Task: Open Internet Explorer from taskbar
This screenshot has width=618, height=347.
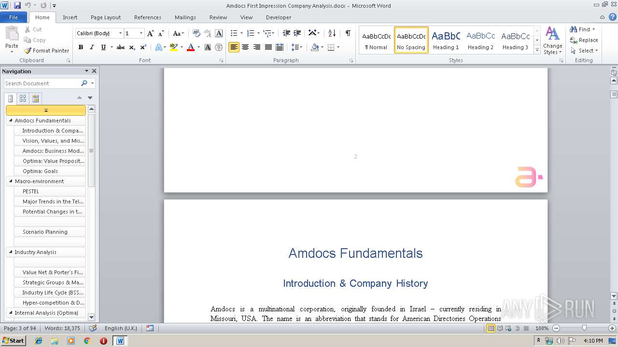Action: click(x=39, y=341)
